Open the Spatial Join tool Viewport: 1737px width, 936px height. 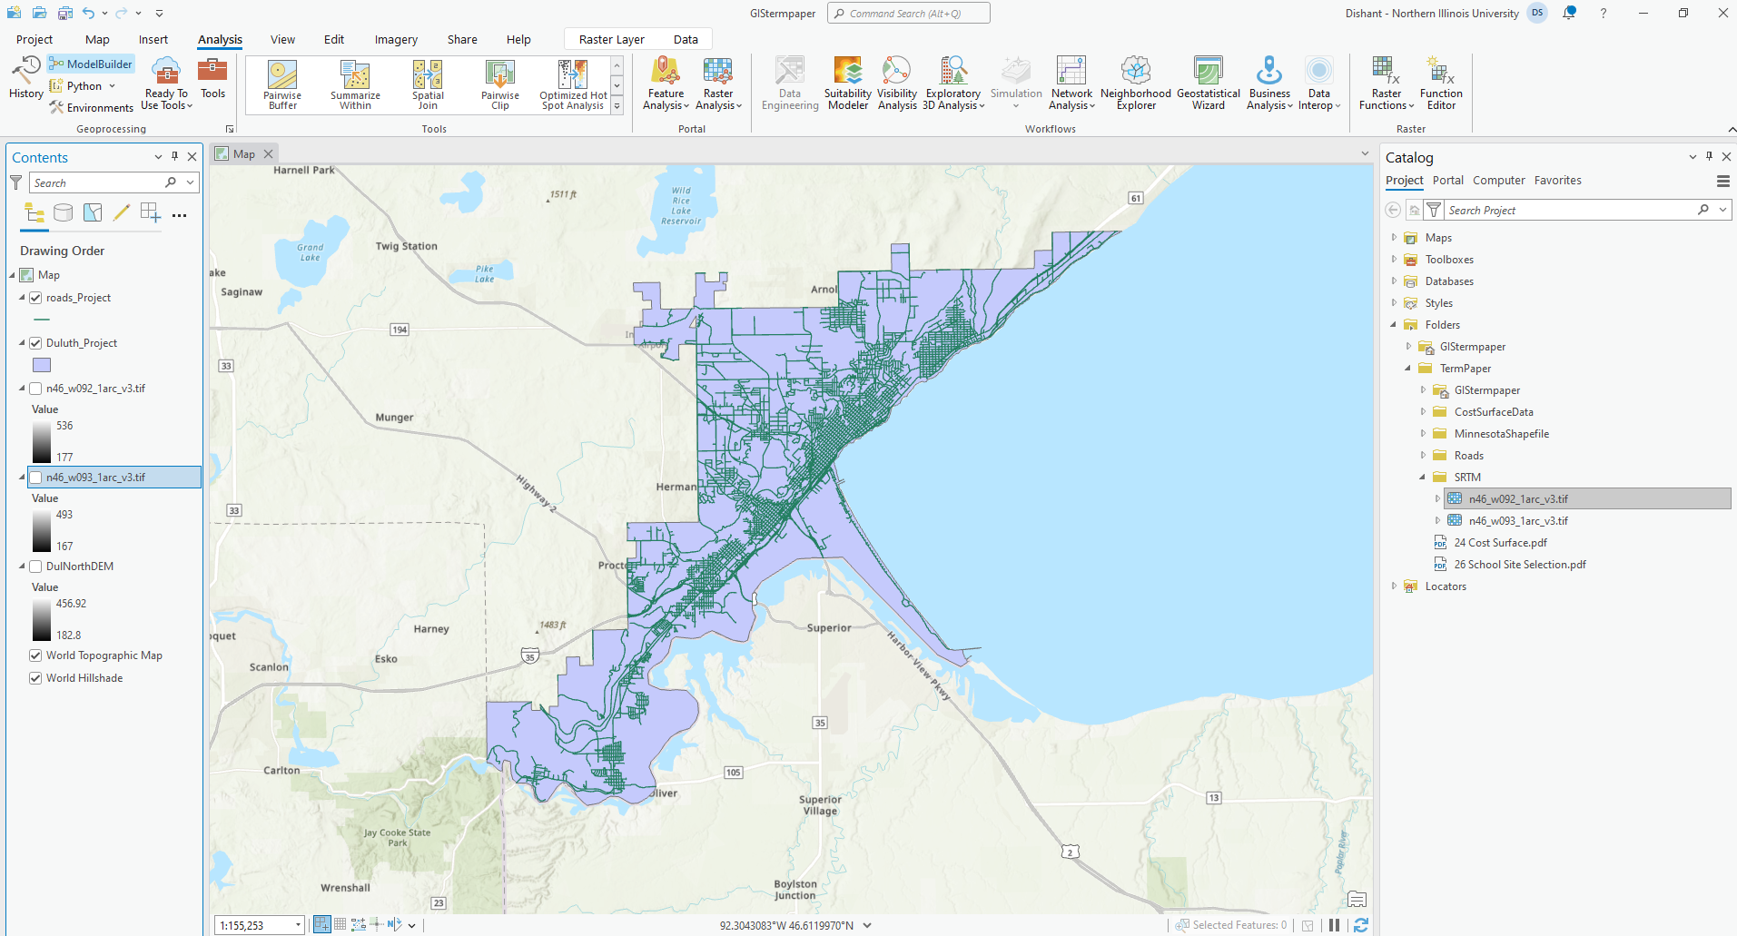tap(428, 85)
